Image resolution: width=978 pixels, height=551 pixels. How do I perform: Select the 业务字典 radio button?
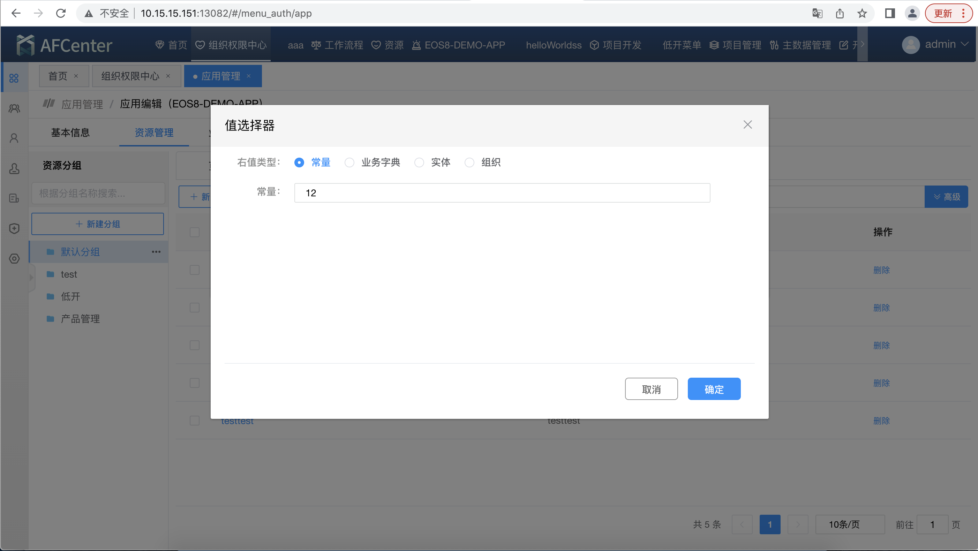(x=350, y=163)
